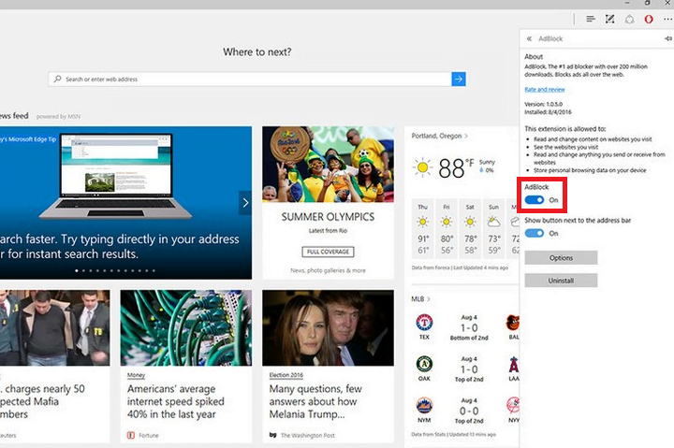
Task: Click Saturday's 78° forecast column
Action: click(470, 227)
